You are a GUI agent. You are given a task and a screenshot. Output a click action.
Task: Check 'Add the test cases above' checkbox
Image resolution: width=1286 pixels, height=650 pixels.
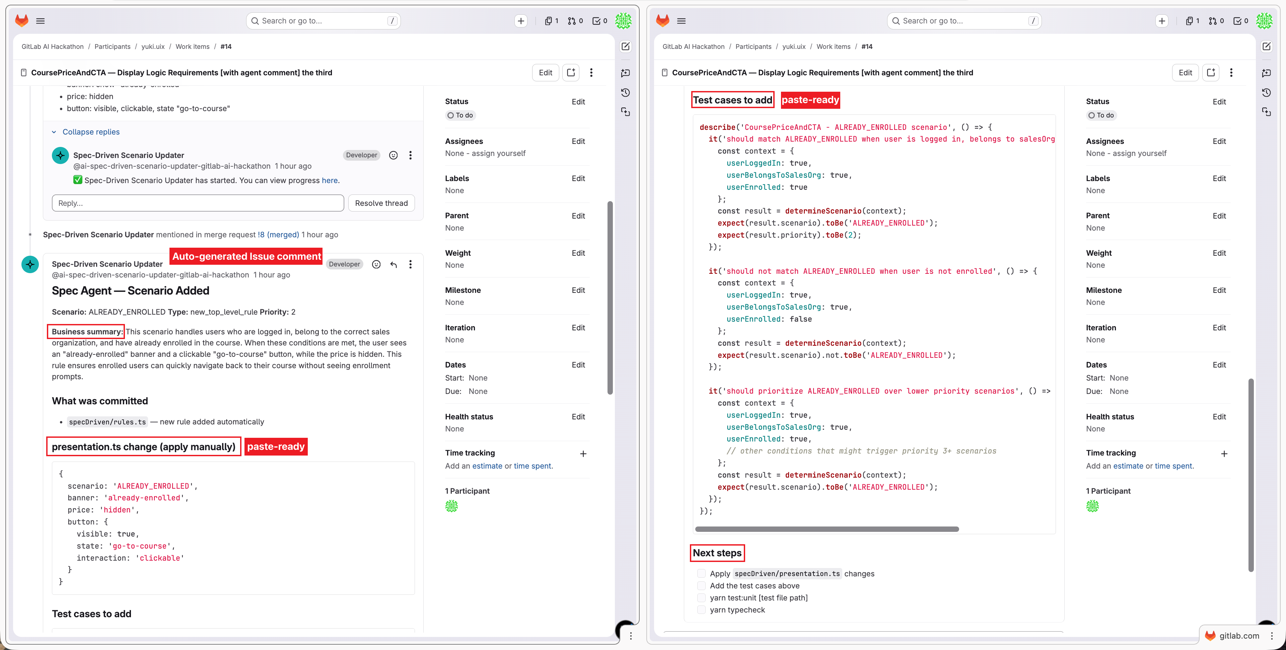[701, 586]
